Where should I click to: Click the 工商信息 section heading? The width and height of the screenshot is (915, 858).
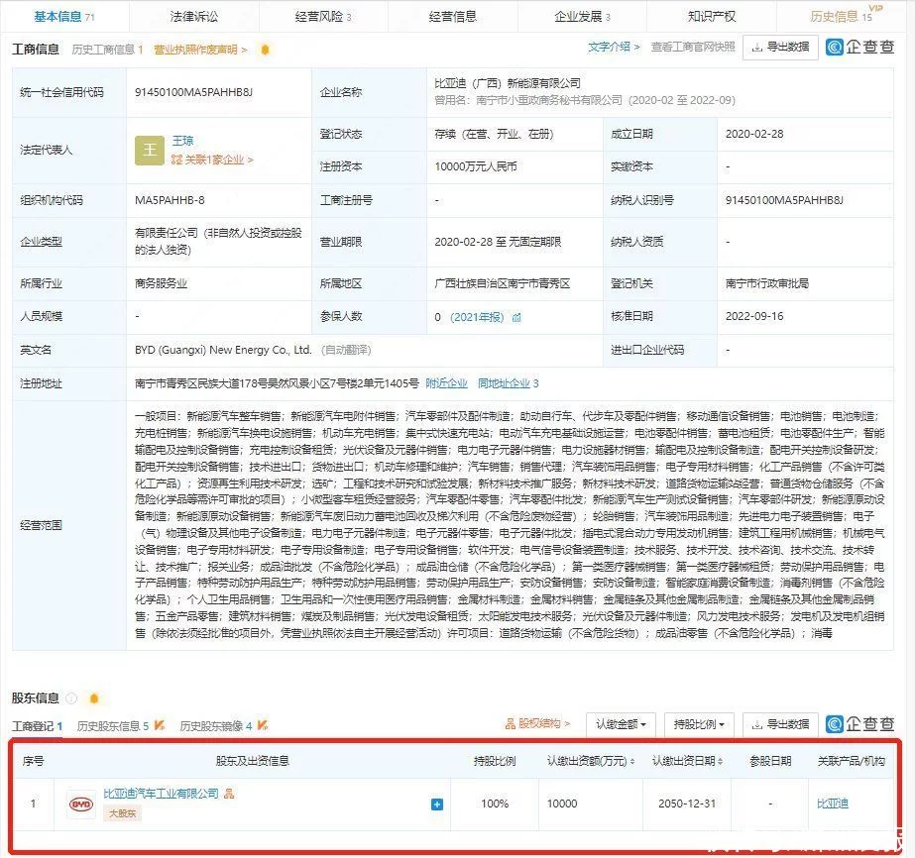[x=36, y=50]
